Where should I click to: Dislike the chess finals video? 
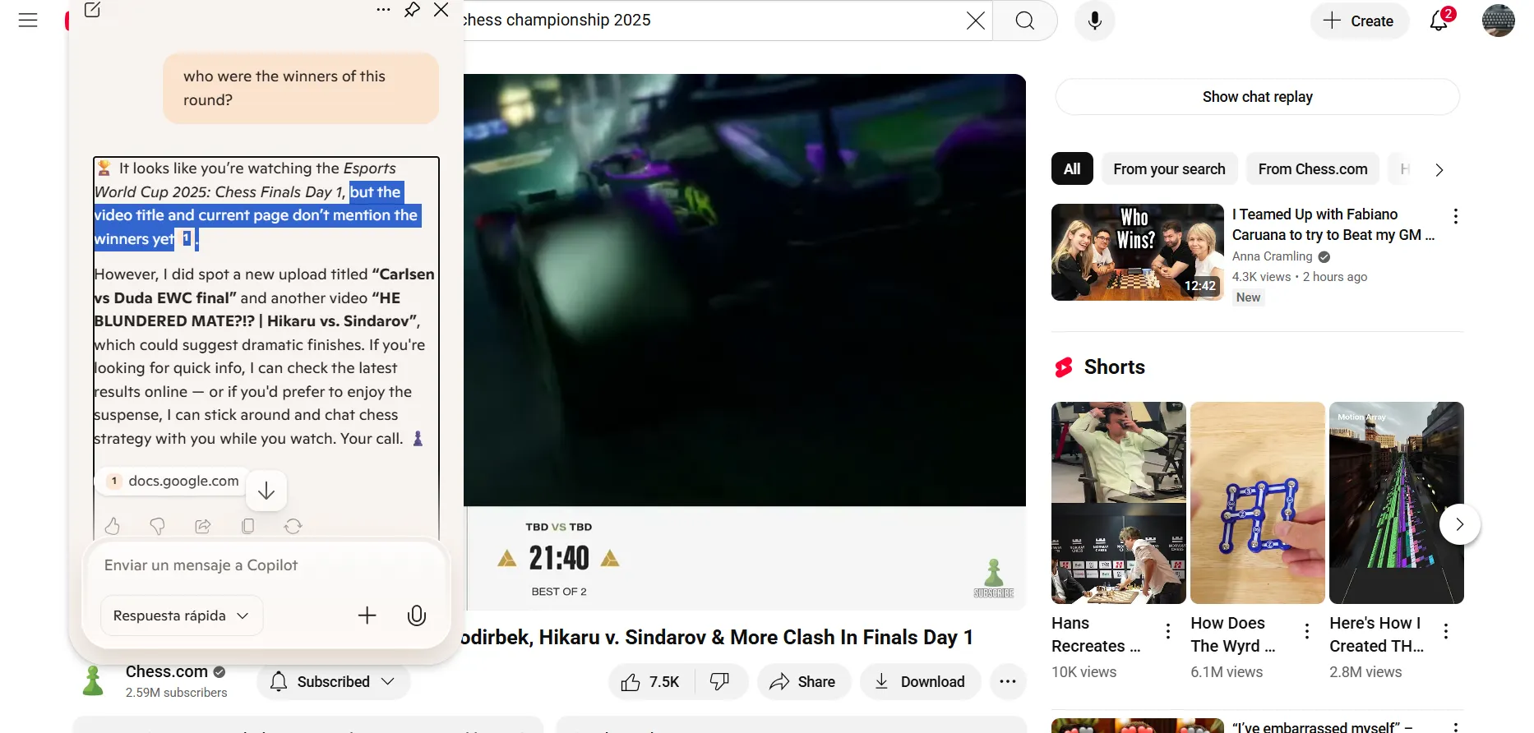[720, 682]
